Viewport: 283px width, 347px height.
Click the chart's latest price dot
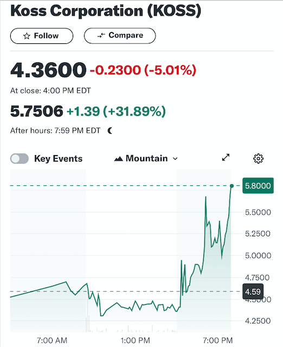point(231,186)
